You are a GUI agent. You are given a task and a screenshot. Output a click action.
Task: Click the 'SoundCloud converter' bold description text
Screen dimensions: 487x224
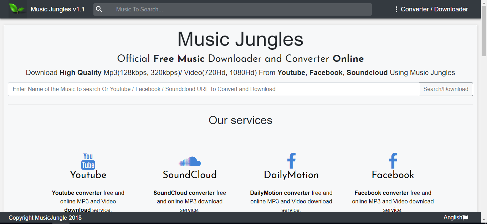pyautogui.click(x=184, y=193)
